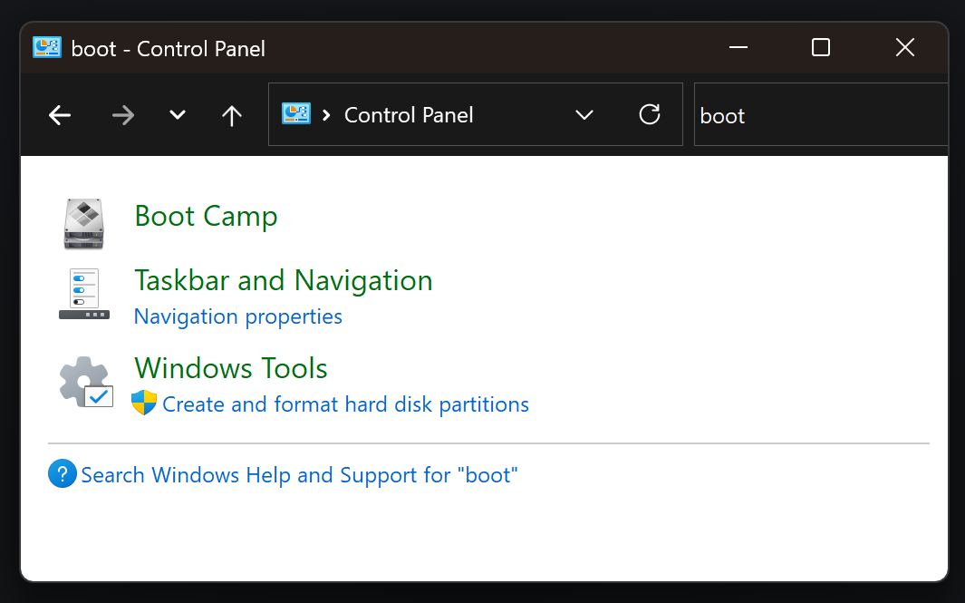The width and height of the screenshot is (965, 603).
Task: Open Navigation properties link
Action: tap(237, 316)
